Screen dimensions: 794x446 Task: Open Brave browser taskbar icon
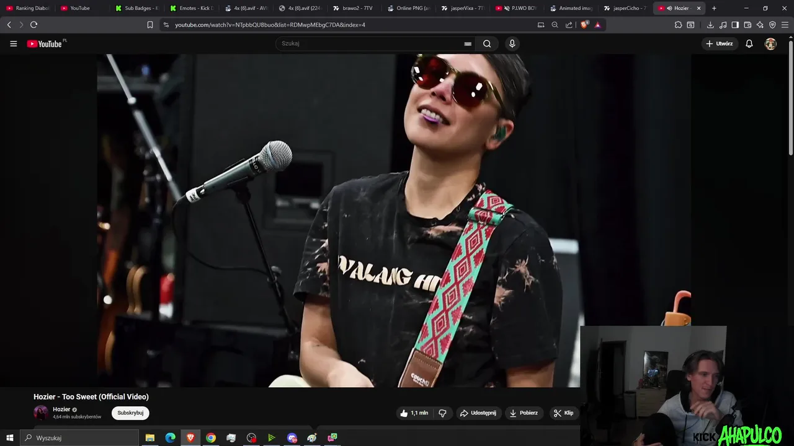click(190, 438)
